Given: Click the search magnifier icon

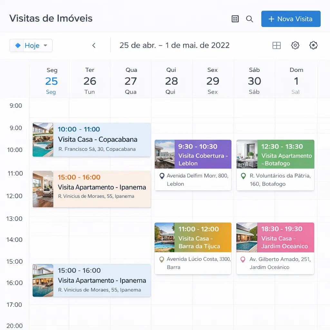Looking at the screenshot, I should 249,19.
